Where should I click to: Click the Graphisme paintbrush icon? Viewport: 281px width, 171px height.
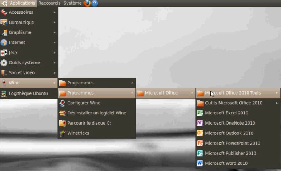[x=4, y=33]
